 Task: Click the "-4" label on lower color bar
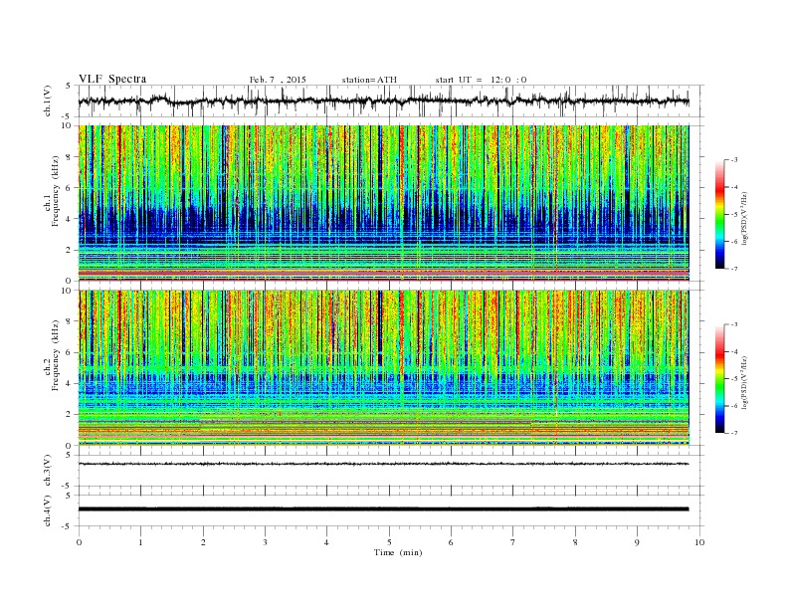(734, 351)
